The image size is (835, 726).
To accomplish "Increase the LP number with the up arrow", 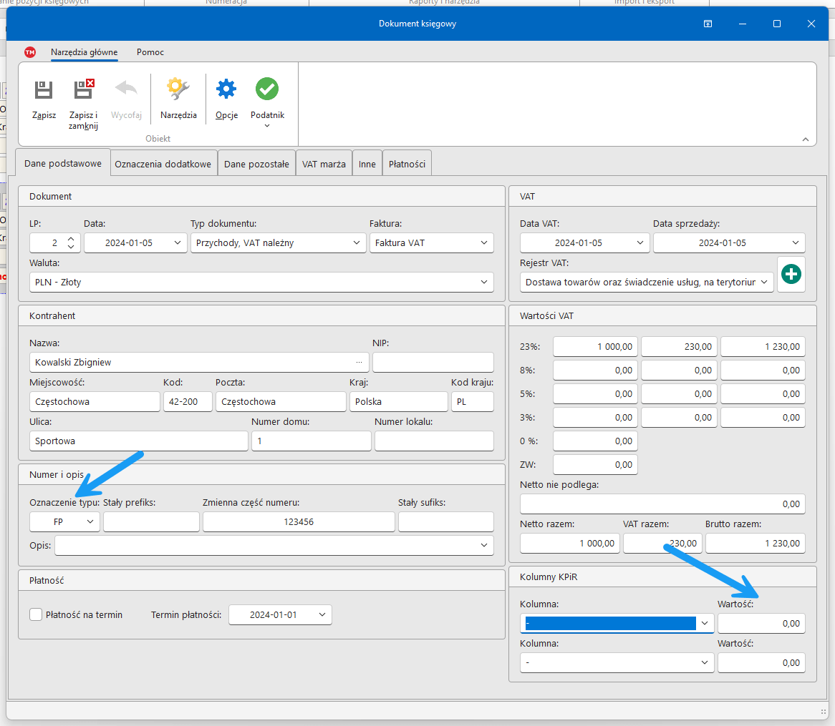I will pyautogui.click(x=70, y=239).
